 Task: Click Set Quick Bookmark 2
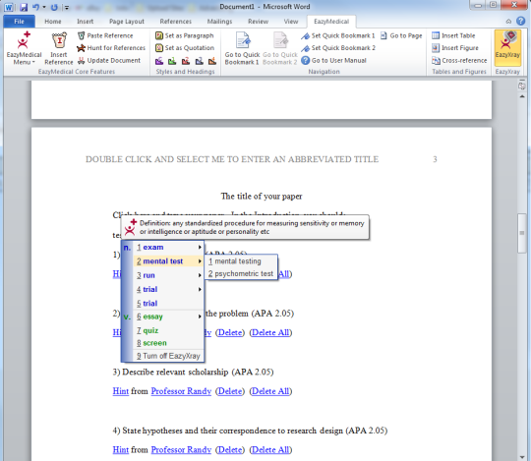click(338, 48)
